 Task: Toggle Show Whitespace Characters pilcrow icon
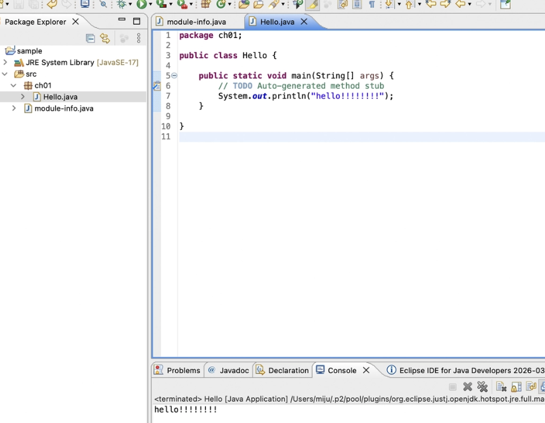(372, 4)
